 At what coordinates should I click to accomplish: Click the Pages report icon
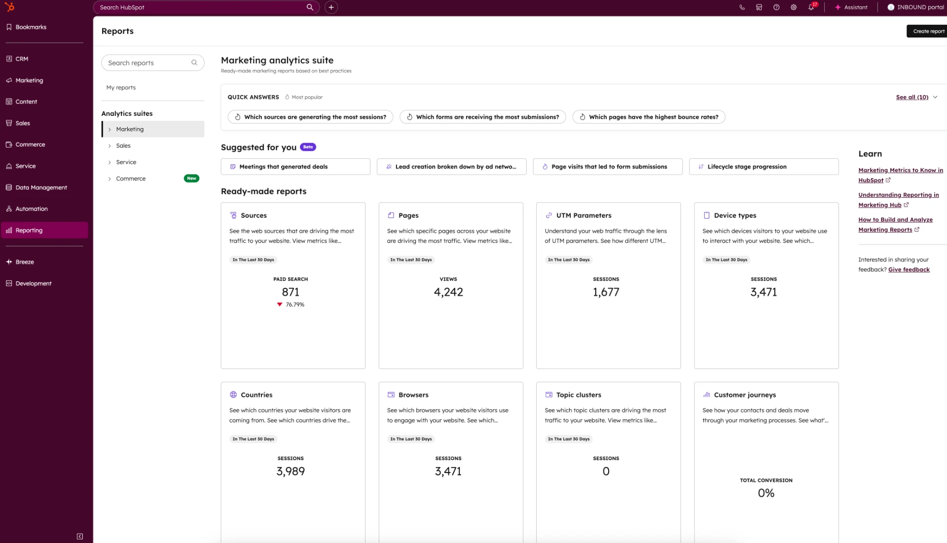391,216
